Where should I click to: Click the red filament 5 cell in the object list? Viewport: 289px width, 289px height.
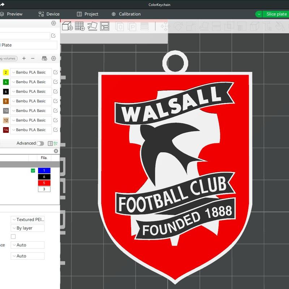click(44, 183)
